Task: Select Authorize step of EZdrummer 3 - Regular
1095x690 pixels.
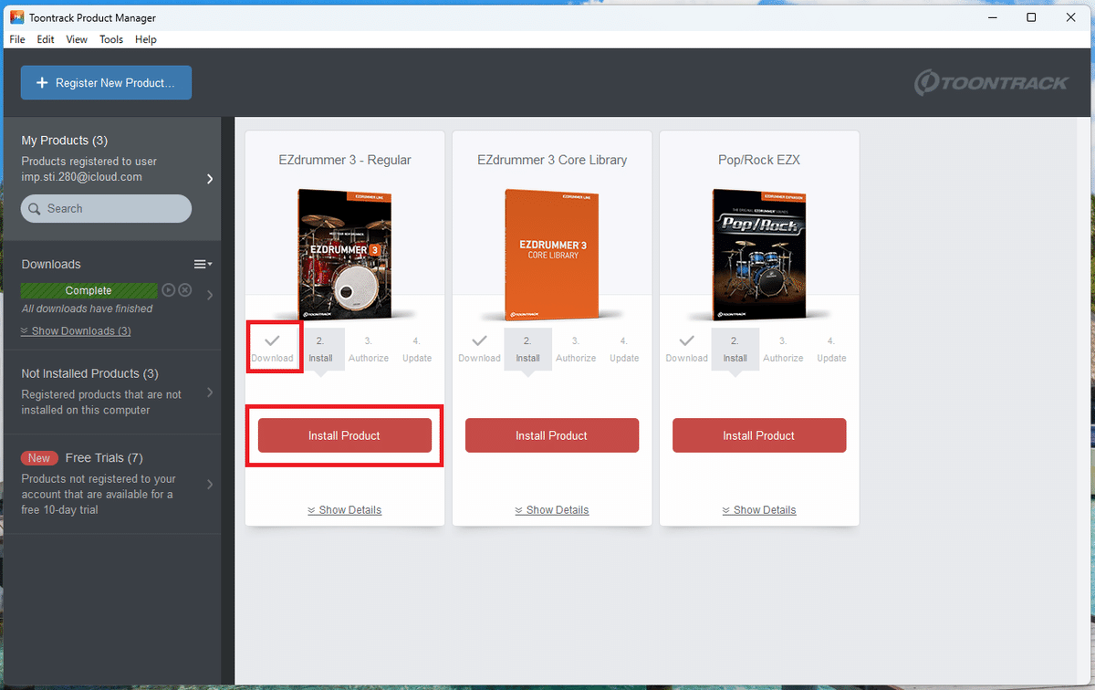Action: pyautogui.click(x=369, y=348)
